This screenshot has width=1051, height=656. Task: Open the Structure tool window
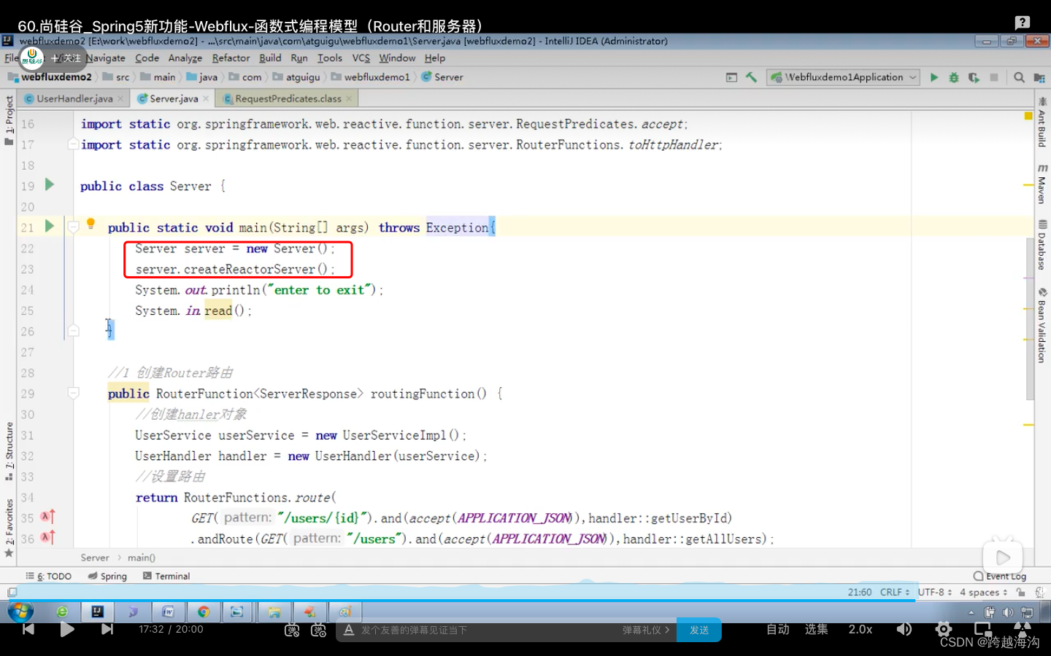click(9, 450)
